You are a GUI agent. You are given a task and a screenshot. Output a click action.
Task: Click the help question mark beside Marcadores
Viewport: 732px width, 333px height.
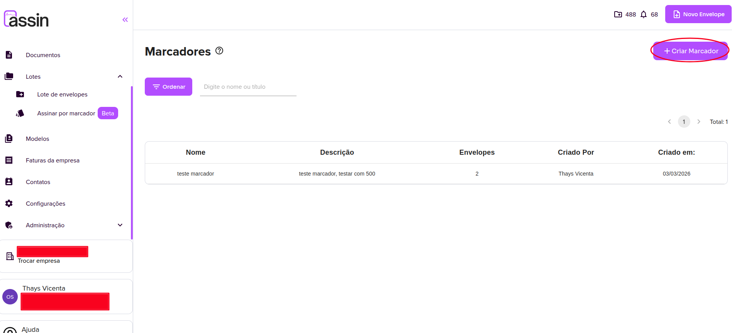tap(219, 51)
